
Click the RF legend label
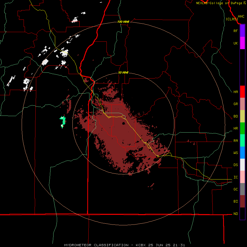click(x=235, y=31)
